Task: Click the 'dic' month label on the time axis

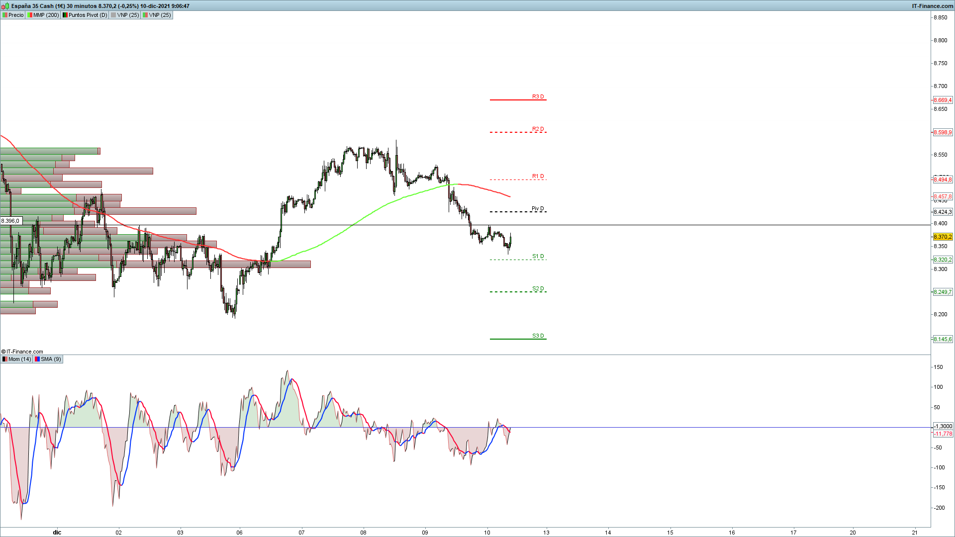Action: [x=57, y=532]
